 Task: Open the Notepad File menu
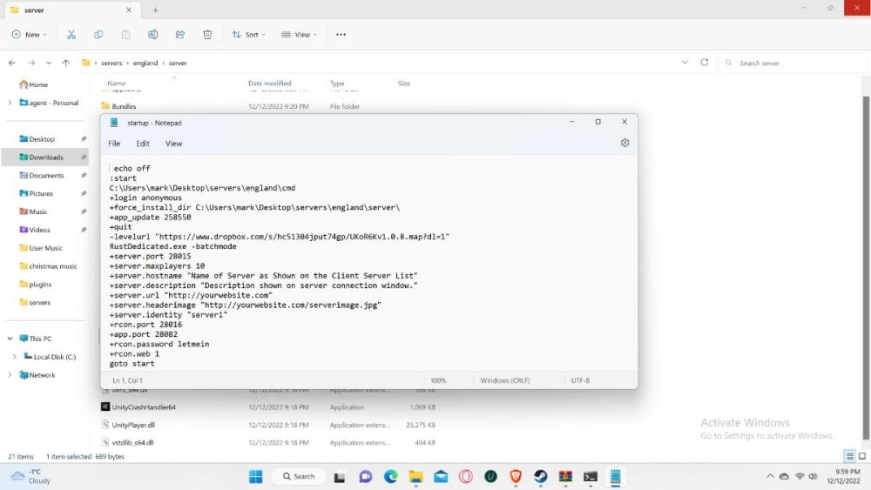pyautogui.click(x=114, y=144)
